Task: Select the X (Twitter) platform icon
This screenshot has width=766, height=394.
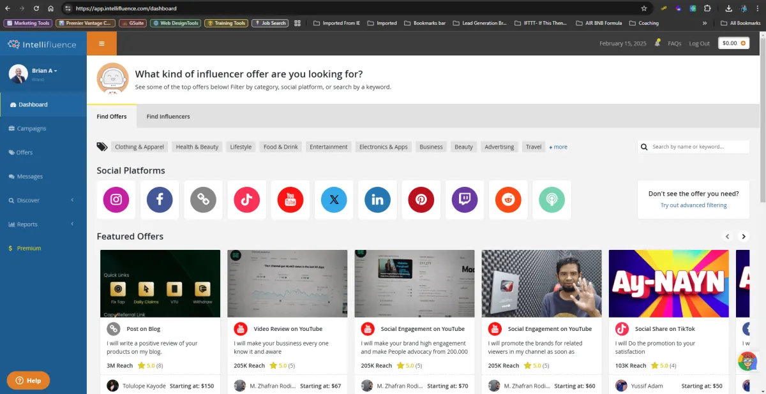Action: 334,200
